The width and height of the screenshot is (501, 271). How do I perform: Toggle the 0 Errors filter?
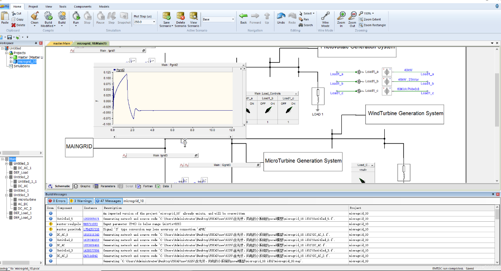tap(57, 201)
